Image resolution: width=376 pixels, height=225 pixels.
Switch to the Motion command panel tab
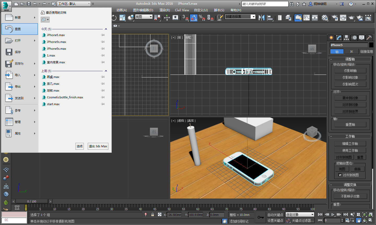[354, 38]
